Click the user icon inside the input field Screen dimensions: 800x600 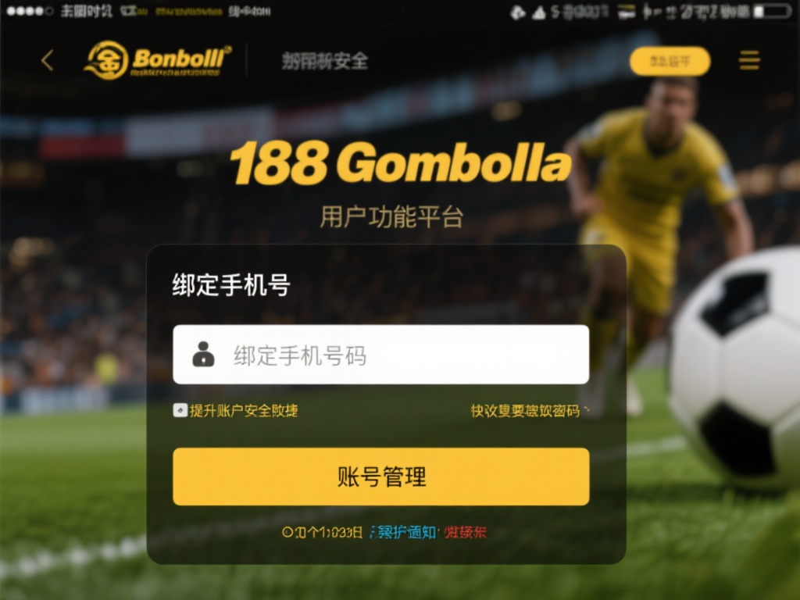[203, 354]
